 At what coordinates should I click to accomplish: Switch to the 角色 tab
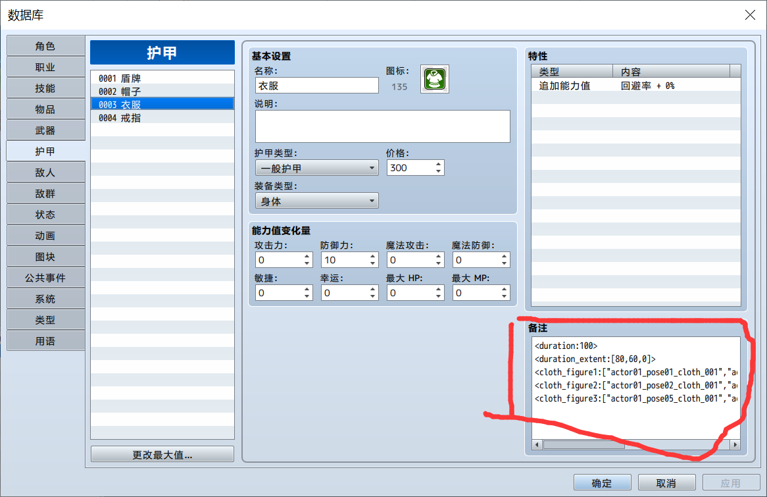pyautogui.click(x=45, y=46)
